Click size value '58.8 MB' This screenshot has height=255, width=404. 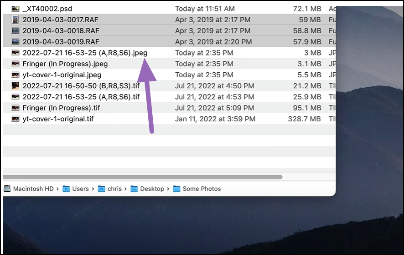(x=307, y=31)
